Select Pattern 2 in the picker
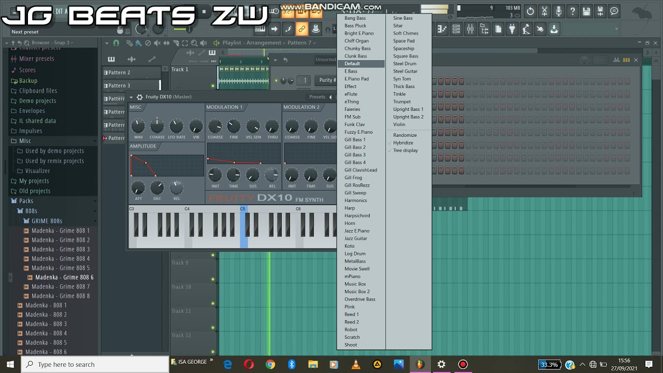Screen dimensions: 663x373 [132, 73]
